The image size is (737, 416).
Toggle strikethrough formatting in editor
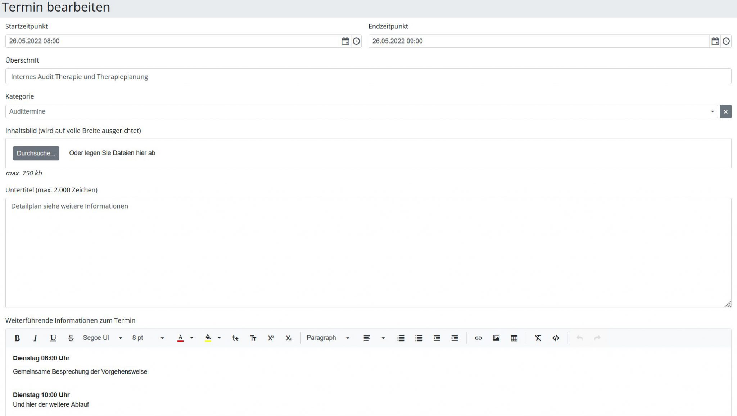click(x=71, y=338)
